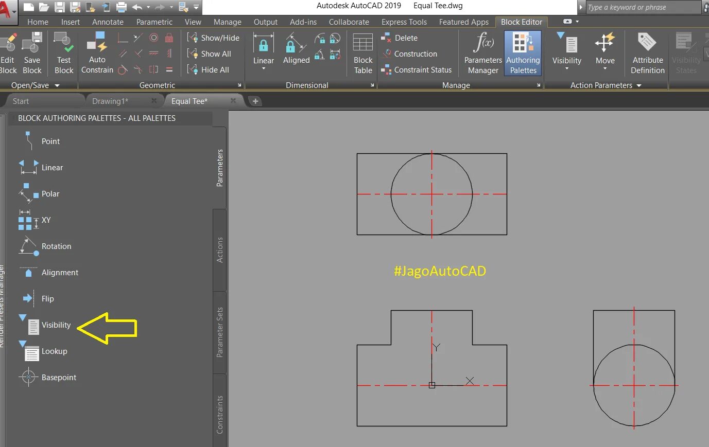Image resolution: width=709 pixels, height=447 pixels.
Task: Click the Plot printer icon in quick access toolbar
Action: tap(122, 7)
